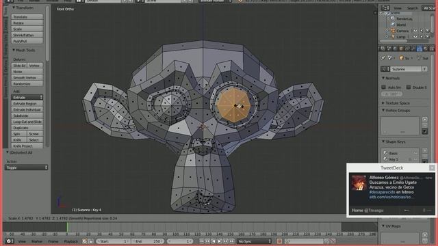The width and height of the screenshot is (438, 246).
Task: Click the Lamp object icon in outliner
Action: click(393, 36)
